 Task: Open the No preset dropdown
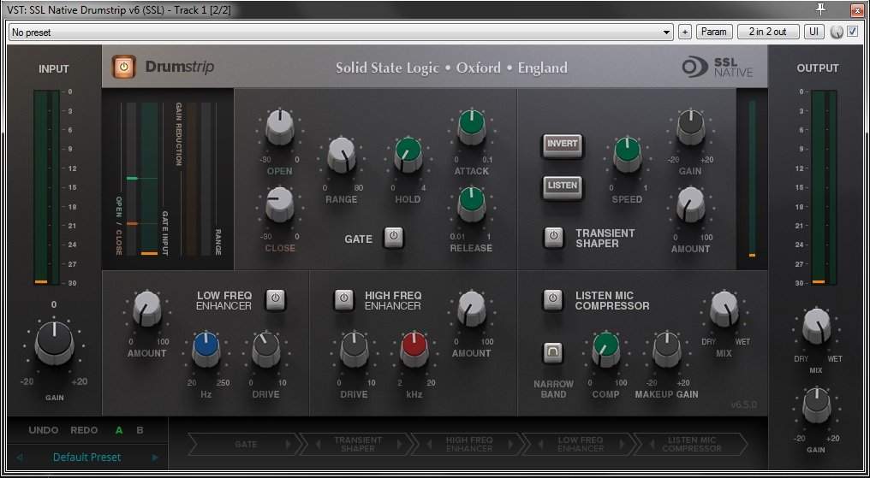341,32
